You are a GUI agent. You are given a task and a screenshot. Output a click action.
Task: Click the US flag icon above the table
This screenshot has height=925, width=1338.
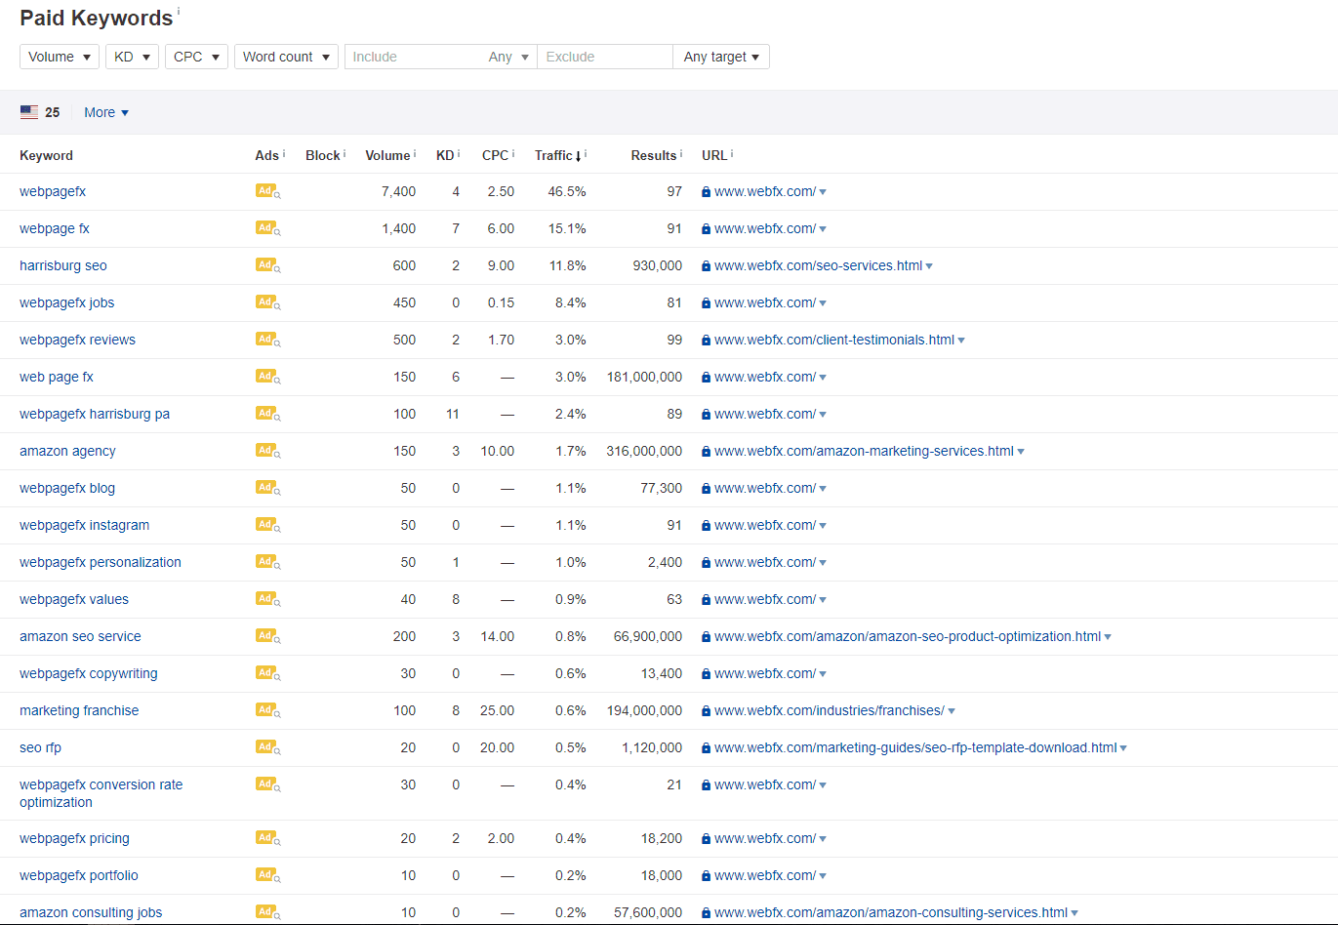tap(28, 111)
